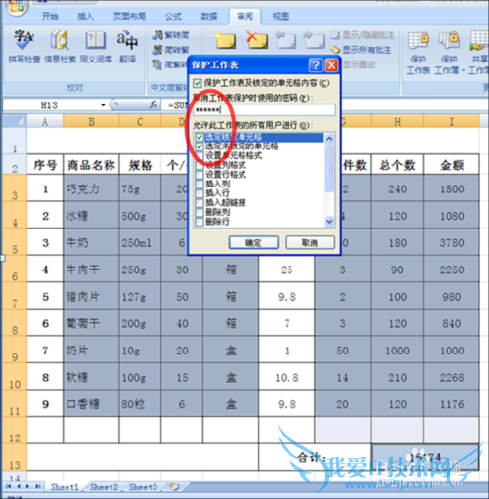Toggle the 选定锁定单元格 checkbox
489x499 pixels.
[200, 137]
